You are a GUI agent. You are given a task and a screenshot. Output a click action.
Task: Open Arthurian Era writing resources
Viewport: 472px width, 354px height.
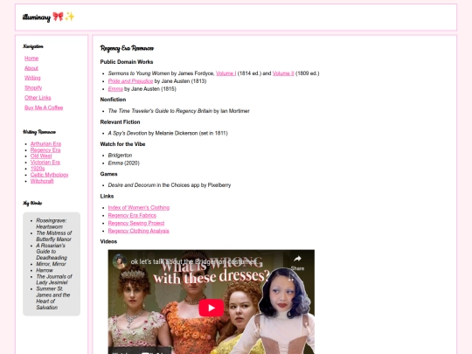(x=45, y=143)
